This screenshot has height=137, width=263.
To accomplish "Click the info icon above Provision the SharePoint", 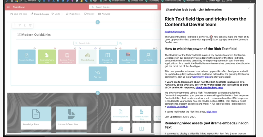I will point(100,48).
